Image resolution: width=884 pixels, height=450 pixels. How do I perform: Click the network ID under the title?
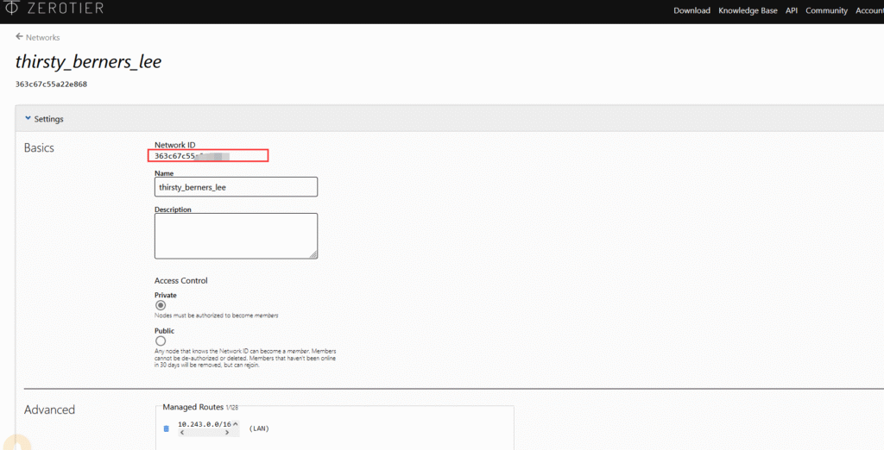pyautogui.click(x=51, y=84)
